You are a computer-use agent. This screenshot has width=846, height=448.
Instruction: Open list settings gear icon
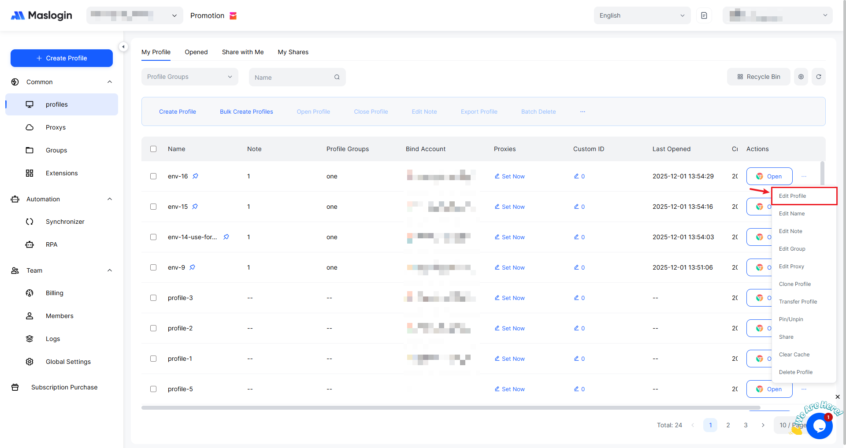pos(801,77)
